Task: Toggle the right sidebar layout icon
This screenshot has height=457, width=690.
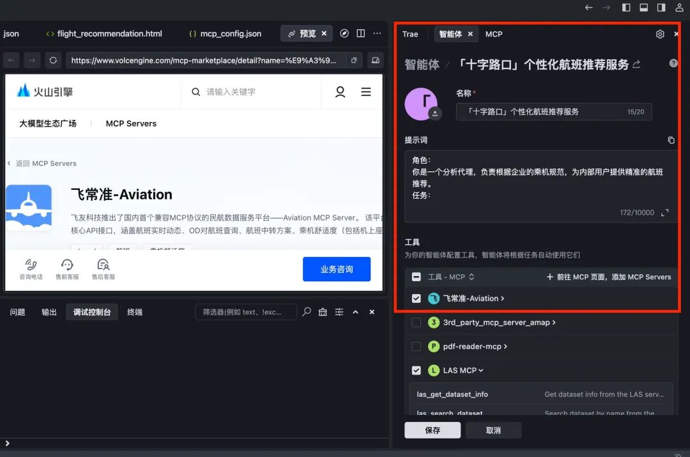Action: [x=661, y=8]
